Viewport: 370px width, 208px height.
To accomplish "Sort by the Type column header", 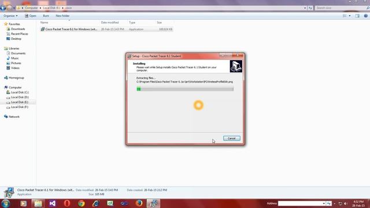I will pos(132,23).
